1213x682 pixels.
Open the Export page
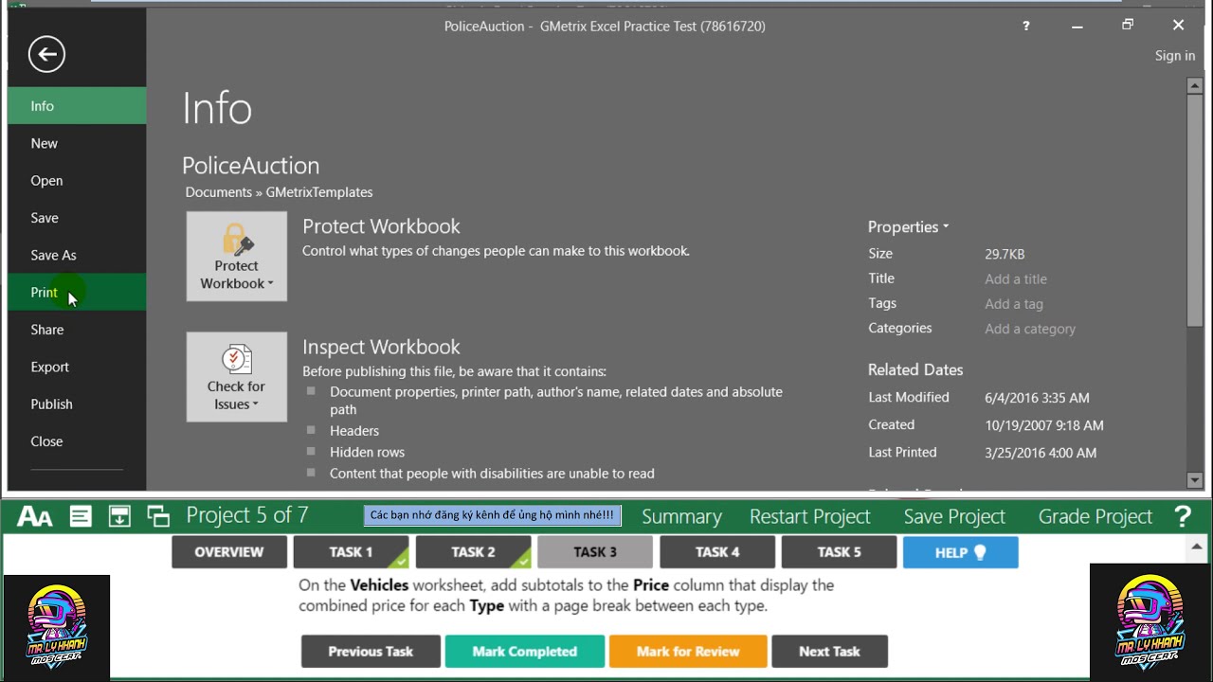click(x=77, y=367)
